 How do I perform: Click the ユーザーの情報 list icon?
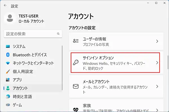tap(76, 41)
